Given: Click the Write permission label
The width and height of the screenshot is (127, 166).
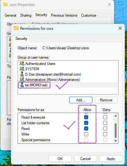Looking at the screenshot, I should pyautogui.click(x=25, y=134).
